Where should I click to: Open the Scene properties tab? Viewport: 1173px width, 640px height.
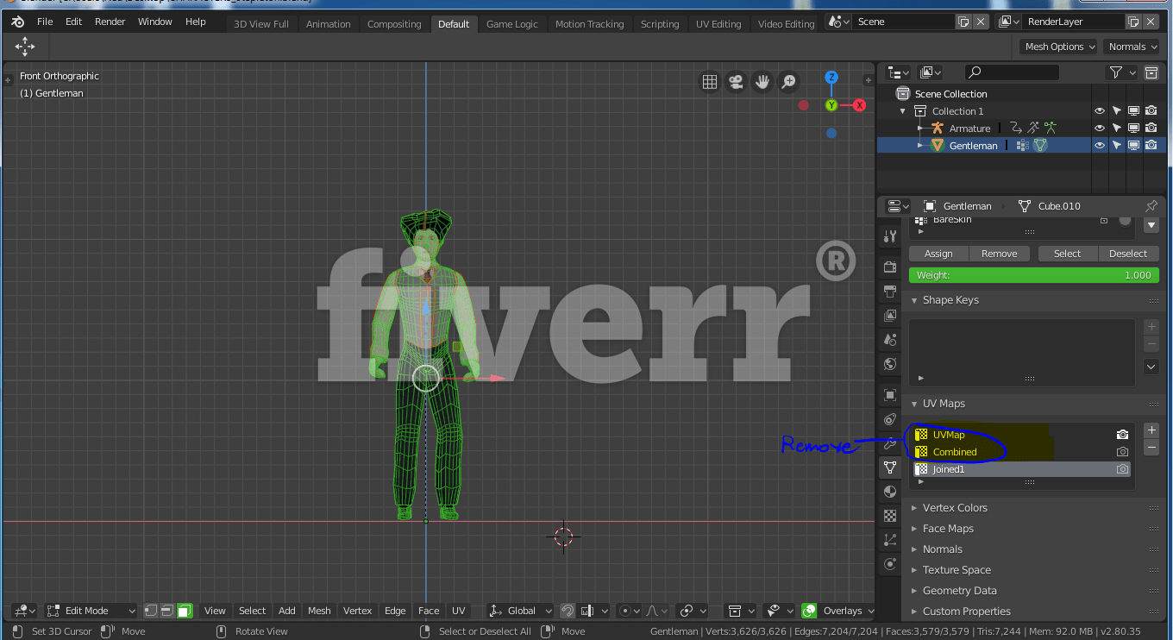(x=890, y=340)
